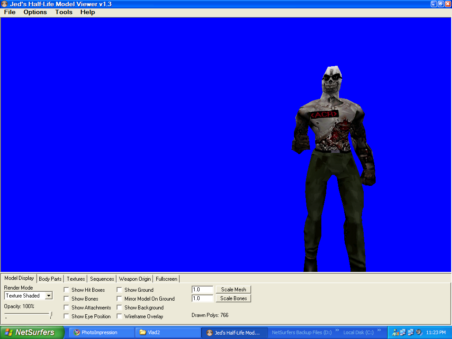Enable Show Eye Position checkbox
This screenshot has width=452, height=339.
(x=66, y=316)
